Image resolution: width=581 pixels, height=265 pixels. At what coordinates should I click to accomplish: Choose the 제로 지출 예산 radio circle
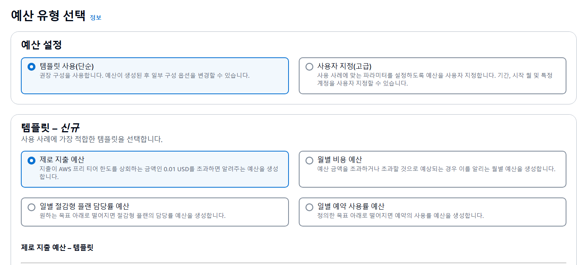pos(31,160)
